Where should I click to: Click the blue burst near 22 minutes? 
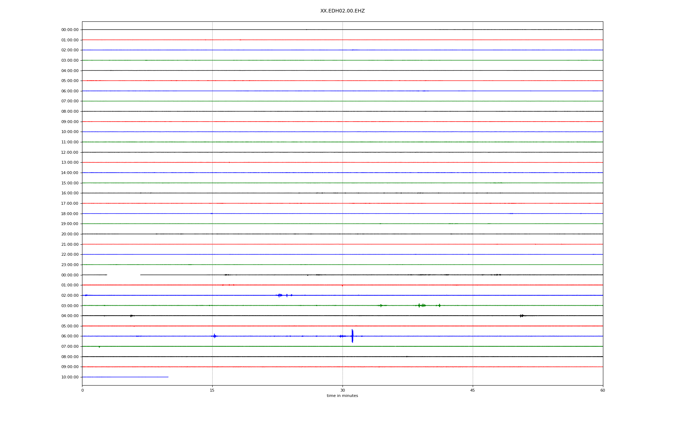click(x=279, y=295)
